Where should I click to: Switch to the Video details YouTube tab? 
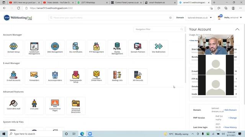[x=58, y=3]
